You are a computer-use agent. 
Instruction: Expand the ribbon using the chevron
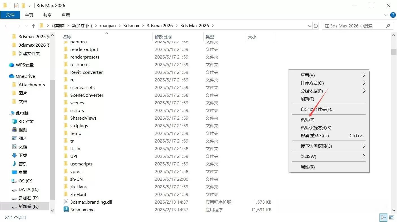click(386, 15)
